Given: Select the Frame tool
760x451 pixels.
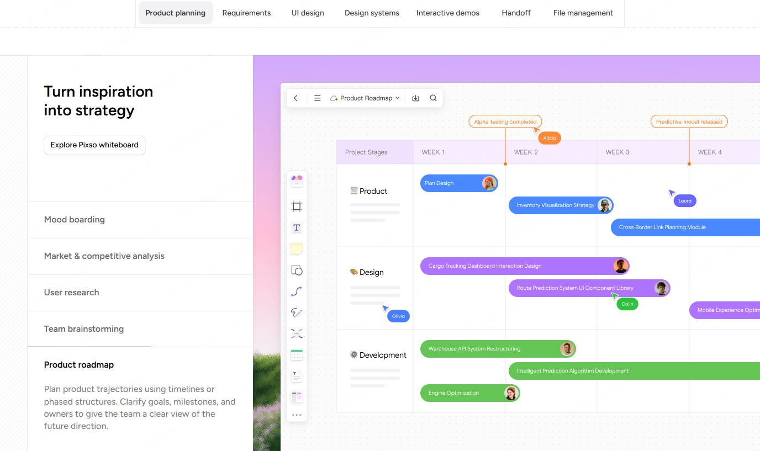Looking at the screenshot, I should pos(297,206).
